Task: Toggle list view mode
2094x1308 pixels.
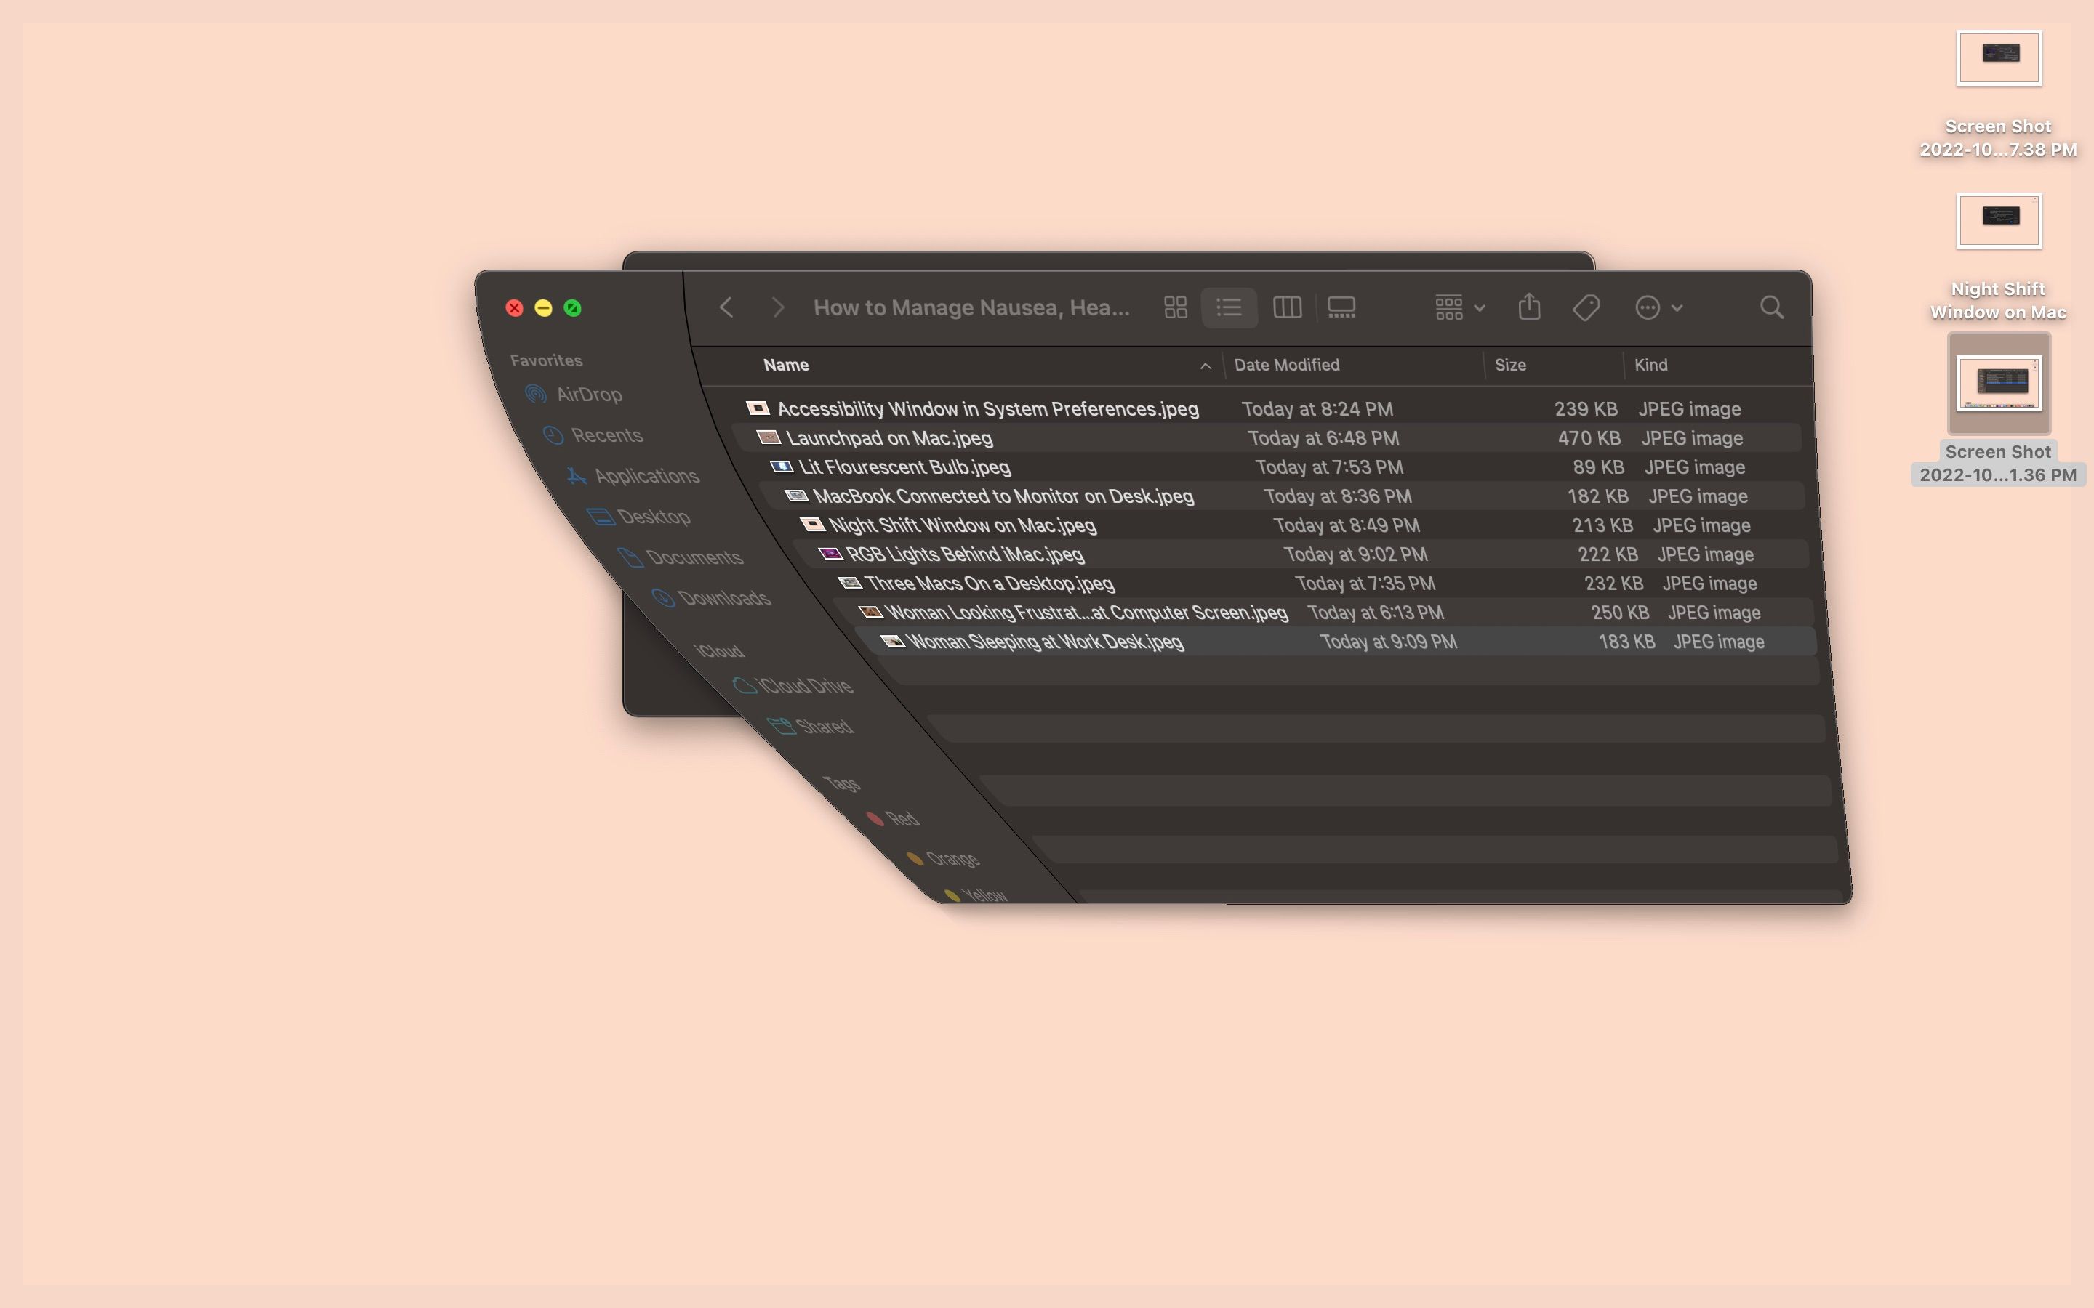Action: point(1229,307)
